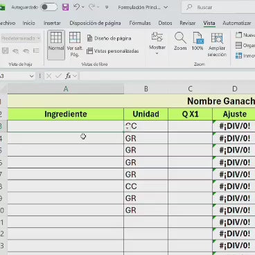The image size is (255, 255).
Task: Switch to Diseño de página view
Action: [x=109, y=38]
